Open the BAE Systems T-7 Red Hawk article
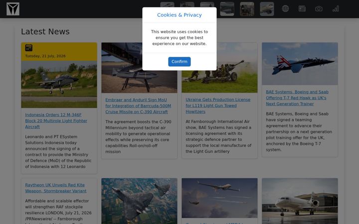Image resolution: width=359 pixels, height=224 pixels. pyautogui.click(x=297, y=98)
